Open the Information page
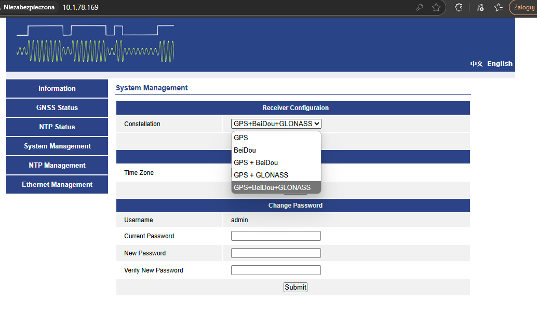 coord(57,88)
